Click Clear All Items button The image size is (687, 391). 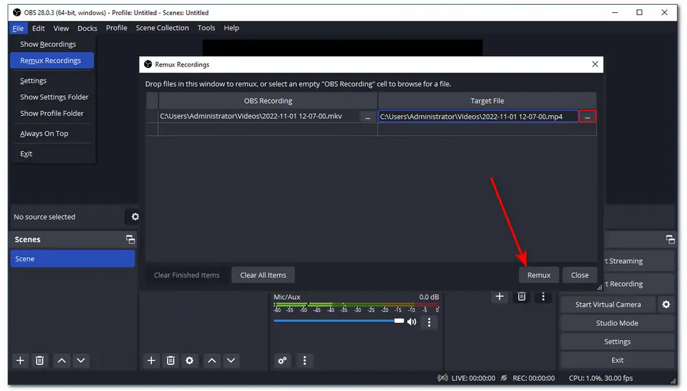(263, 275)
